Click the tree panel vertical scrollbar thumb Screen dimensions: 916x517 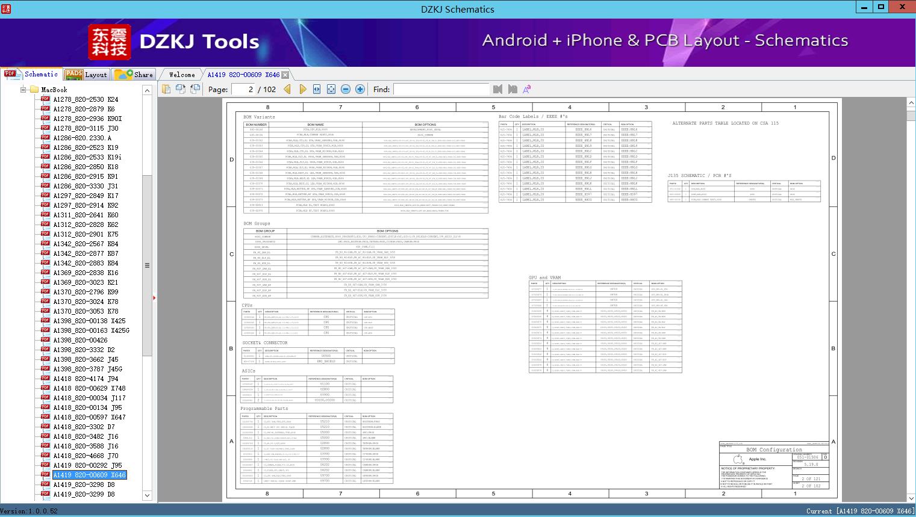147,265
